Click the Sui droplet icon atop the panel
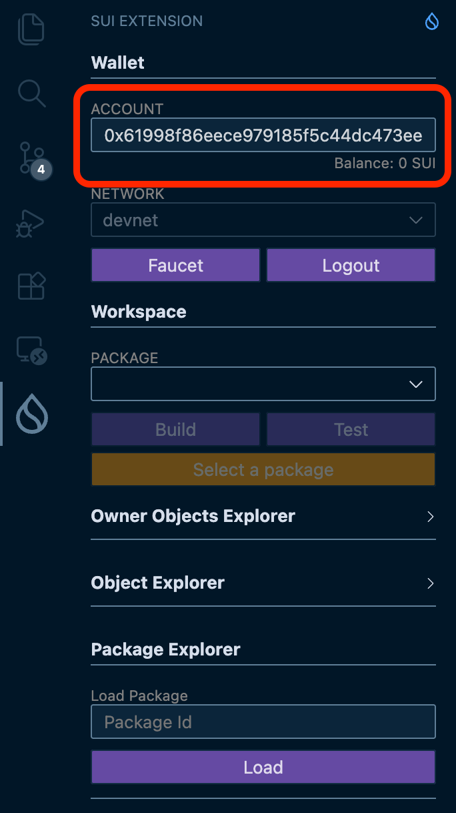Screen dimensions: 456x813 tap(431, 21)
